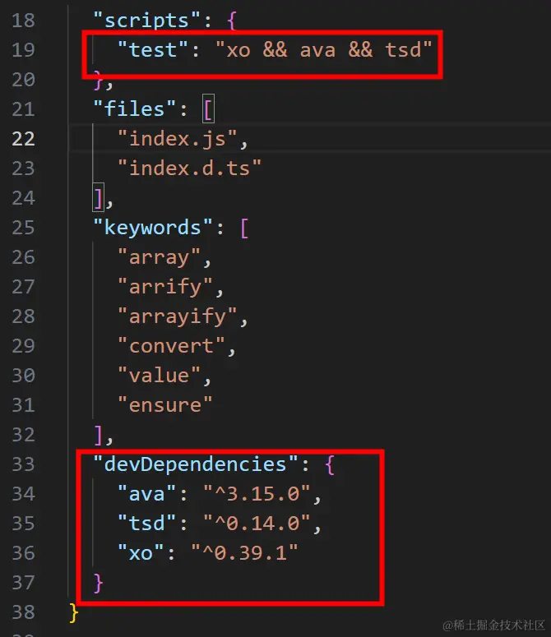
Task: Click line number 19 in gutter
Action: point(23,50)
